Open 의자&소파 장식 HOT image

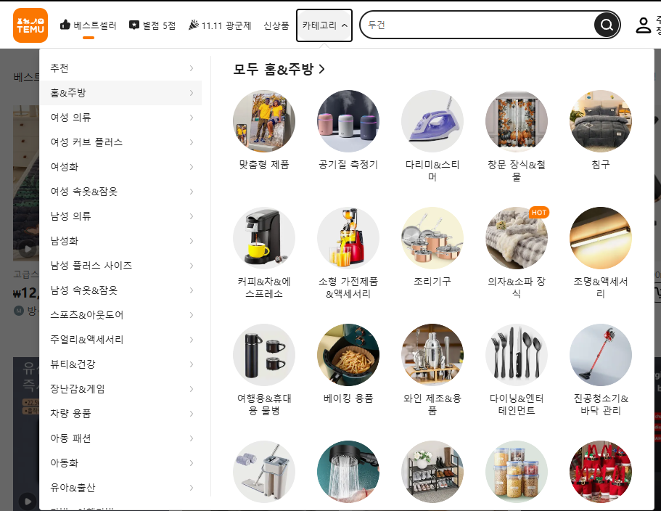pyautogui.click(x=517, y=238)
